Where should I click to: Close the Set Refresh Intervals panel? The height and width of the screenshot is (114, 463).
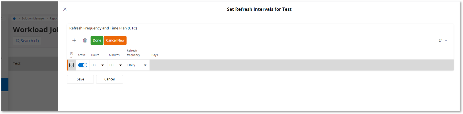click(x=65, y=9)
